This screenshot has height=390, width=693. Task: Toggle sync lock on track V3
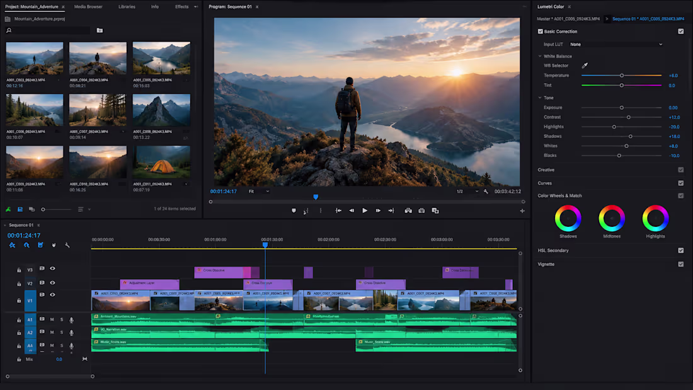click(x=42, y=268)
